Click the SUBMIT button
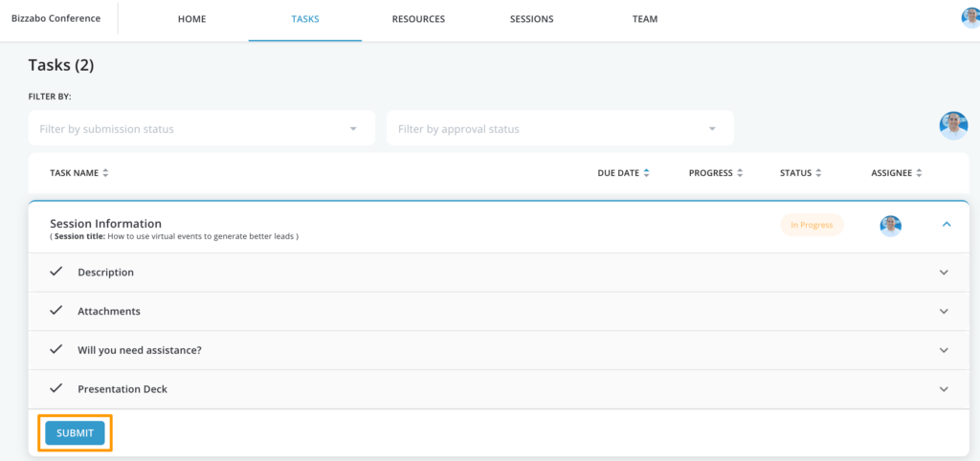 pyautogui.click(x=75, y=433)
